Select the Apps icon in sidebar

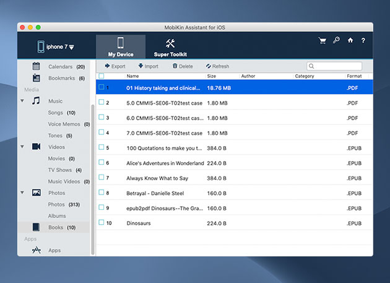point(37,250)
